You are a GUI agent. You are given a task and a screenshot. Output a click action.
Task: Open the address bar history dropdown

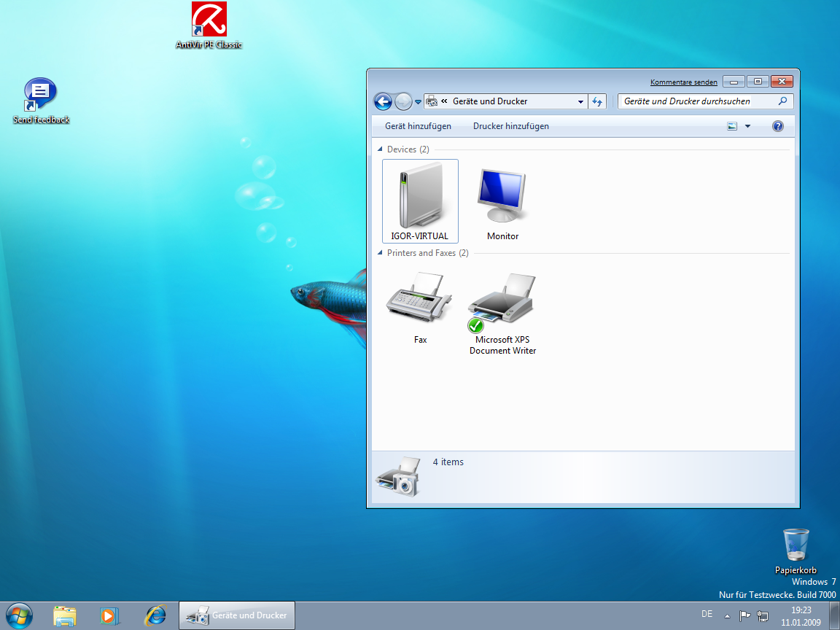tap(580, 101)
